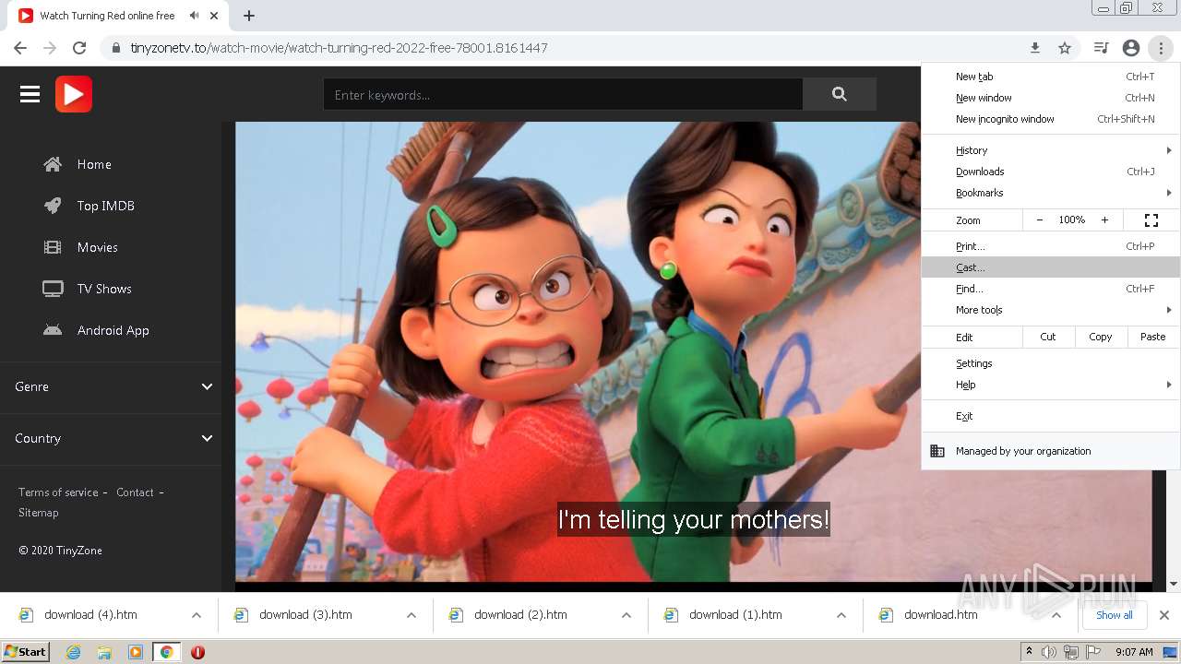Choose Find... in Chrome menu
The width and height of the screenshot is (1181, 664).
(1051, 289)
